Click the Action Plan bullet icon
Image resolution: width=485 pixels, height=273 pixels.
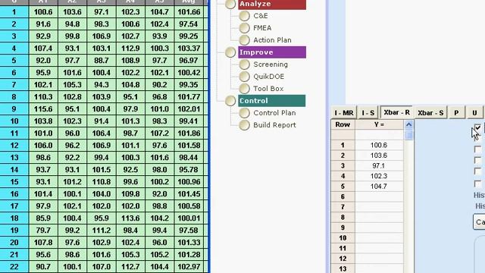click(x=244, y=40)
